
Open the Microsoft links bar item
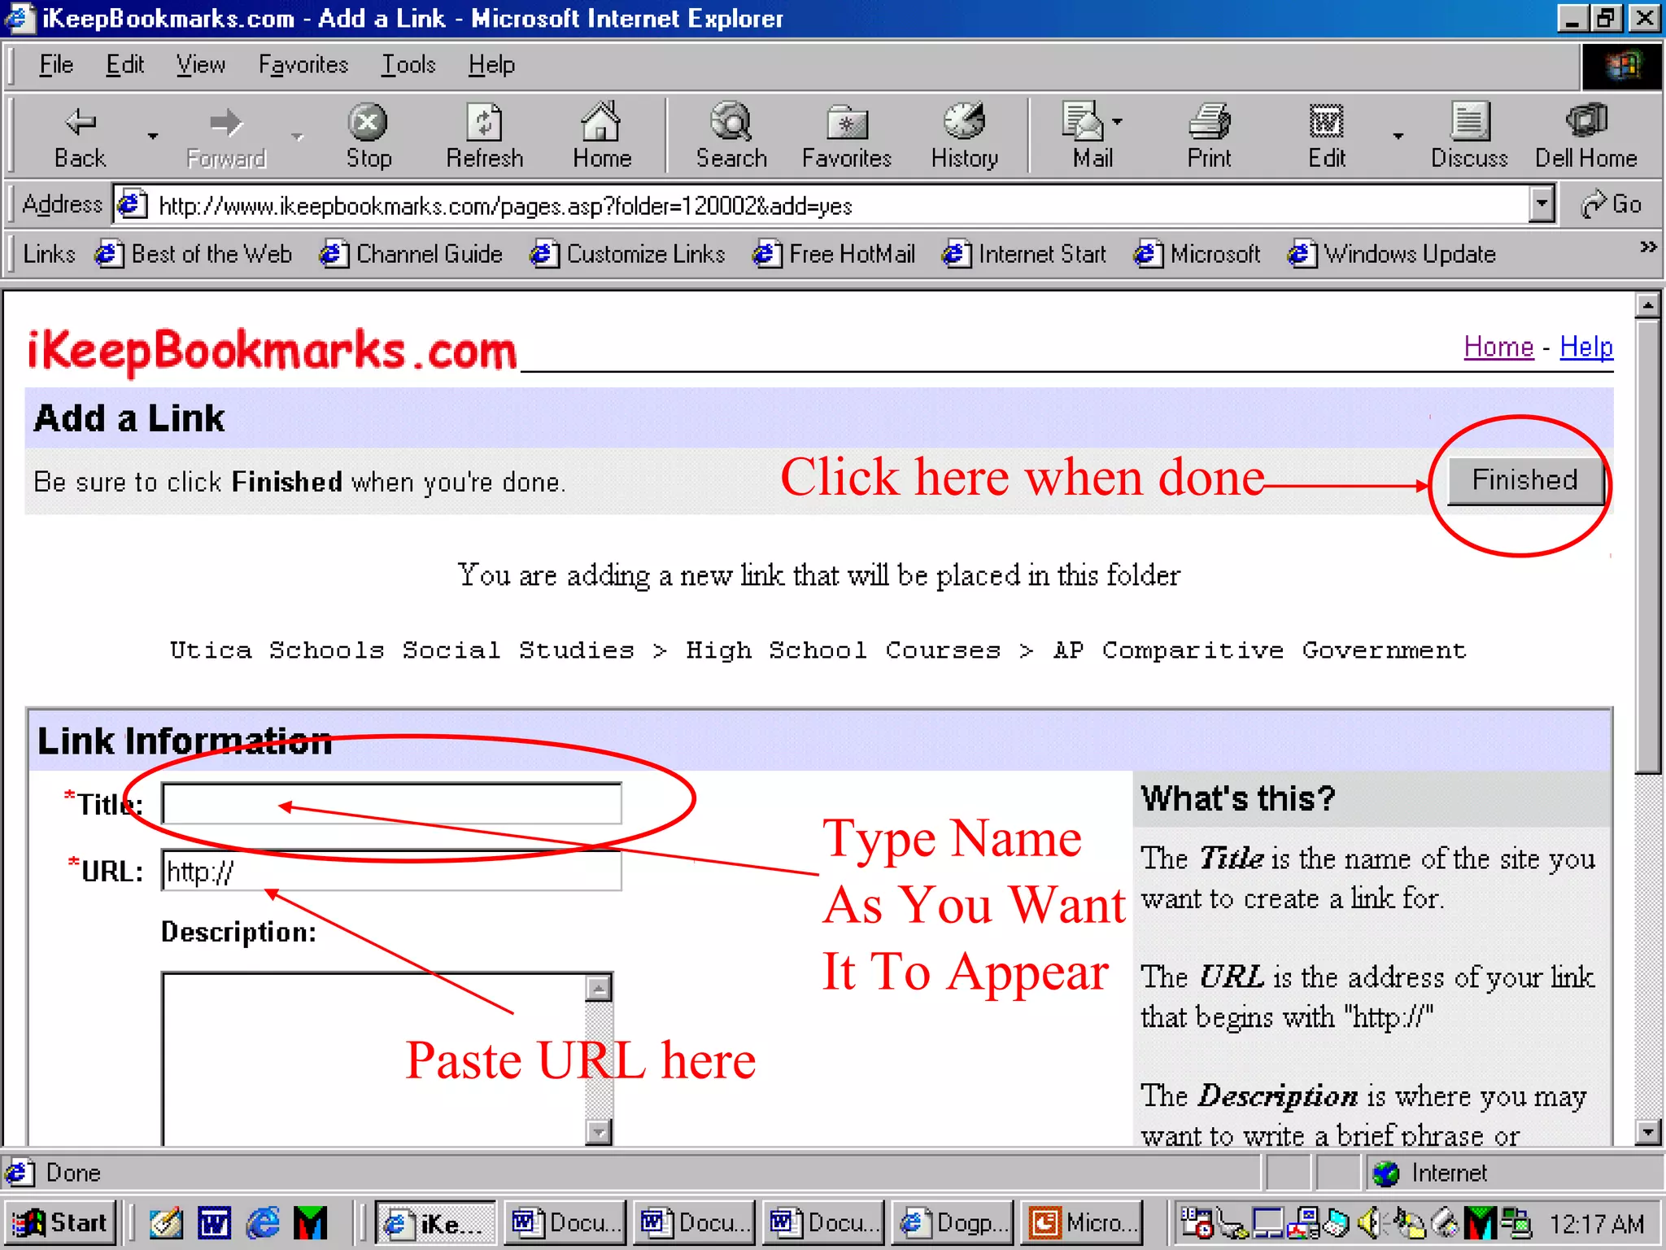(x=1197, y=254)
